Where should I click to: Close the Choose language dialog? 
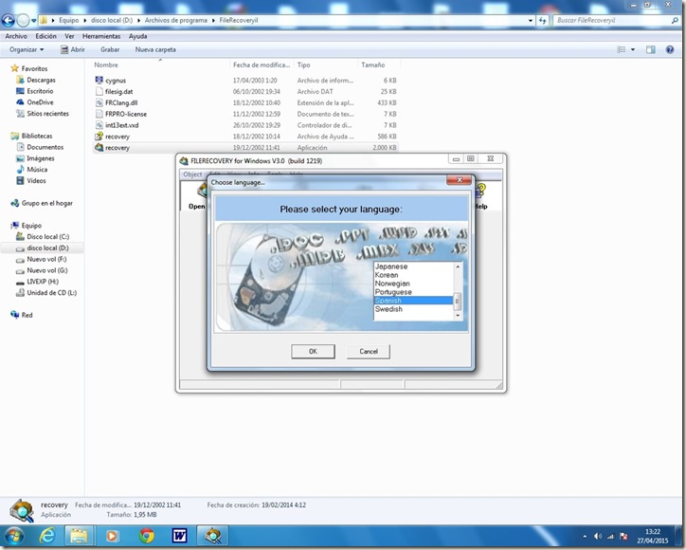(x=460, y=179)
